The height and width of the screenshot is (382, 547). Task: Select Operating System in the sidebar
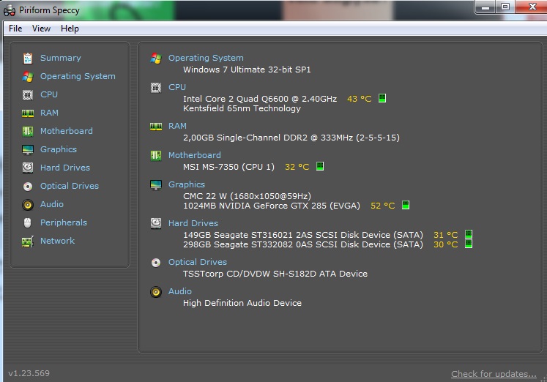[x=78, y=76]
